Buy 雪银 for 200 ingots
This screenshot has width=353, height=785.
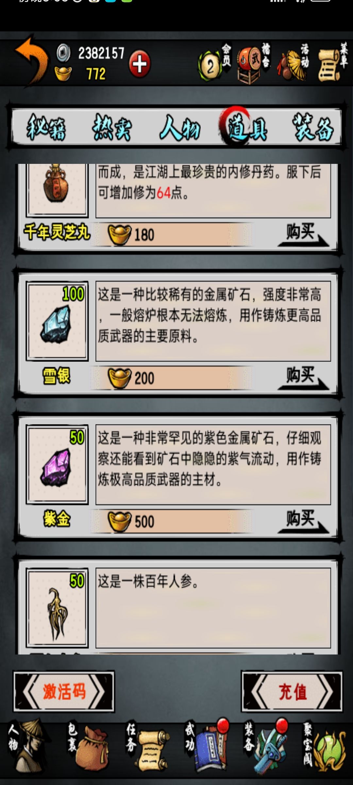[303, 378]
